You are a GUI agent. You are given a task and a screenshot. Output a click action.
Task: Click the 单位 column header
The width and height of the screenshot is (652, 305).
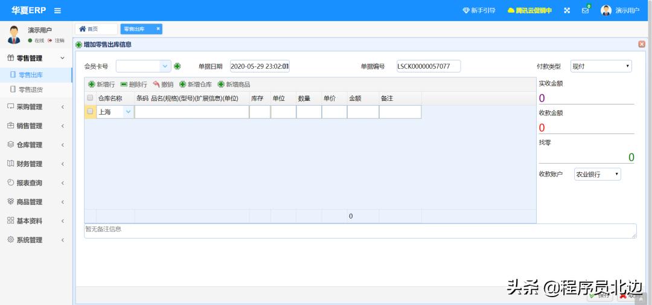283,98
